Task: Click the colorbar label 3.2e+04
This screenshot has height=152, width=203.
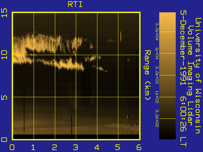Action: [157, 32]
